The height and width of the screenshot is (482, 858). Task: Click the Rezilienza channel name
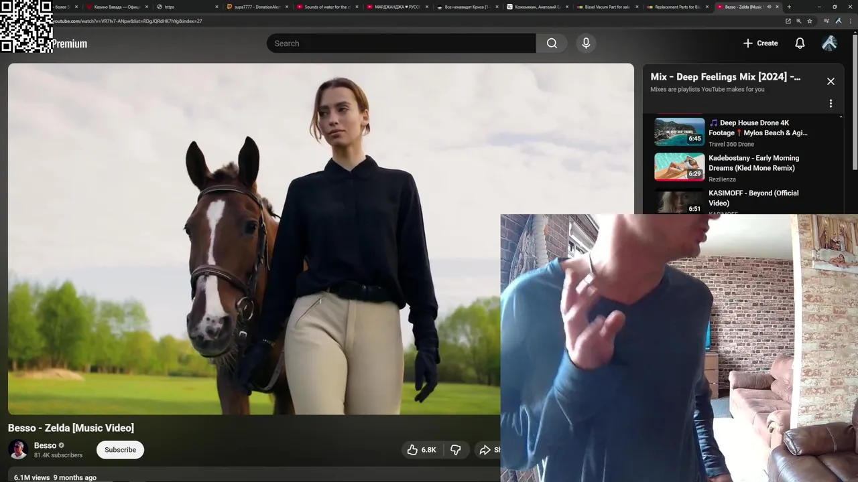coord(722,179)
